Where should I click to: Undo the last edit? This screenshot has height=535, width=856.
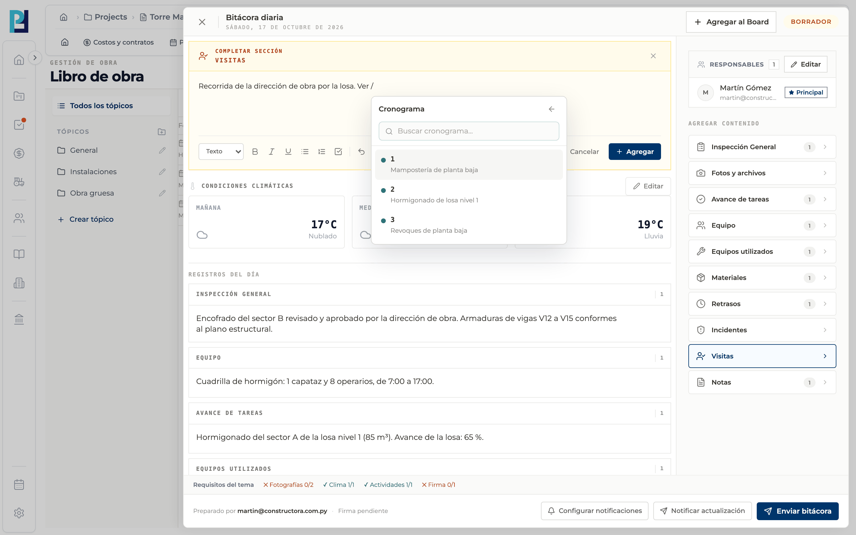click(361, 152)
